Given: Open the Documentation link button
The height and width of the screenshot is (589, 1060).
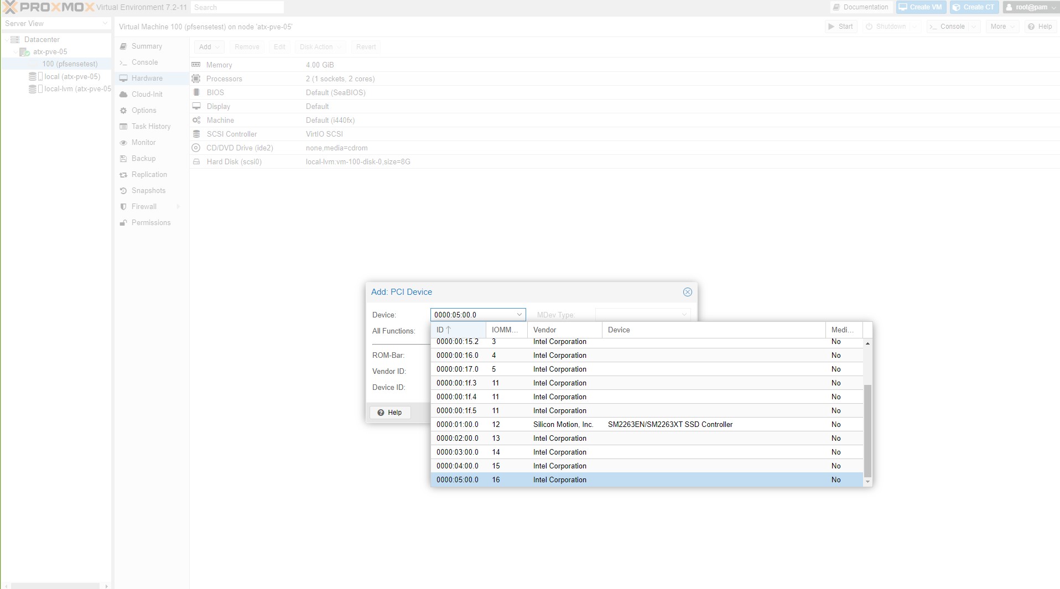Looking at the screenshot, I should 861,7.
